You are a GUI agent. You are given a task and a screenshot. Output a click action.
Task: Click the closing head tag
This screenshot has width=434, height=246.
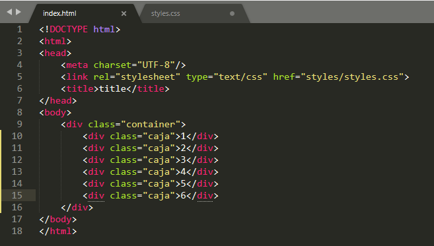(x=58, y=101)
